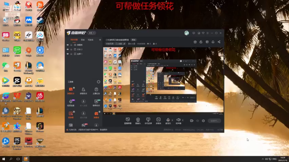Image resolution: width=289 pixels, height=162 pixels.
Task: Open the message icon in title bar
Action: tap(194, 33)
